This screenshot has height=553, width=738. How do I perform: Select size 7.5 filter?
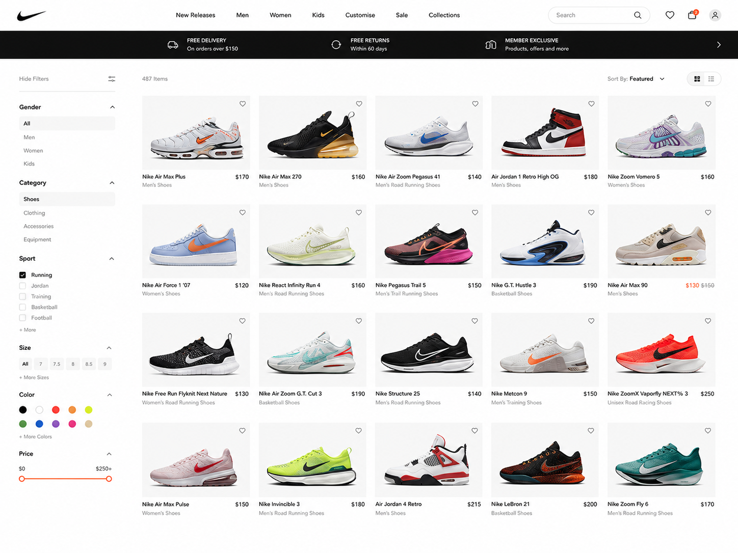[x=57, y=364]
